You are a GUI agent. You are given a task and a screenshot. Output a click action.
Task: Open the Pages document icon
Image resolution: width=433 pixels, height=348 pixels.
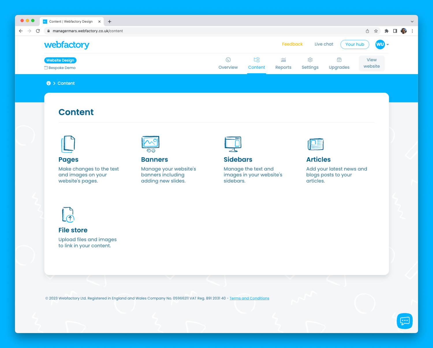(x=68, y=144)
